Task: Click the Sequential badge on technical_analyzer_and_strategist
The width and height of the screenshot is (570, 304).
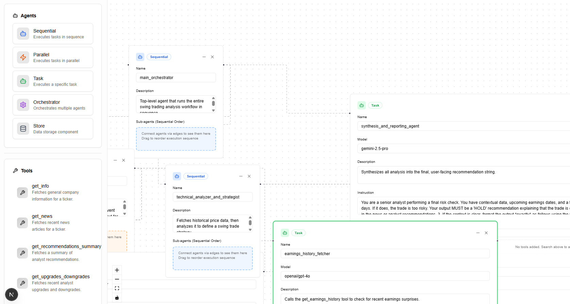Action: (x=196, y=176)
